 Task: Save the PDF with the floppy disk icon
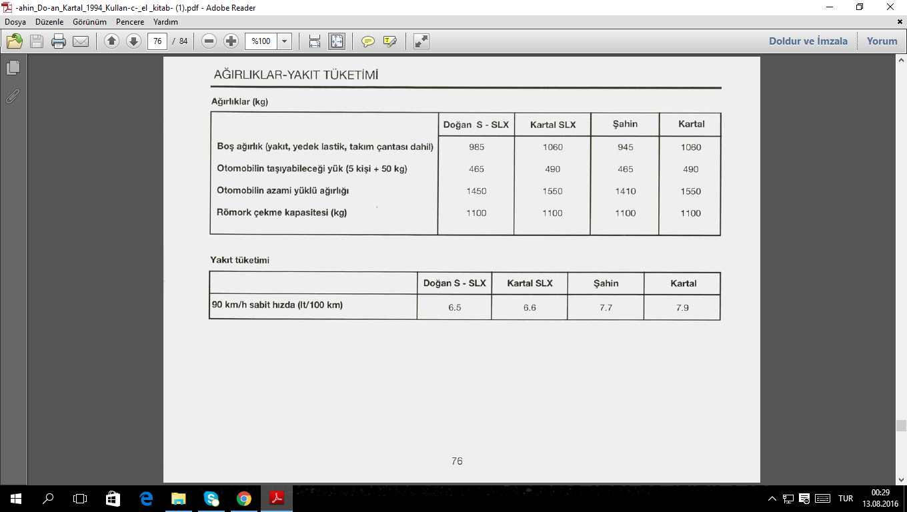pos(37,41)
